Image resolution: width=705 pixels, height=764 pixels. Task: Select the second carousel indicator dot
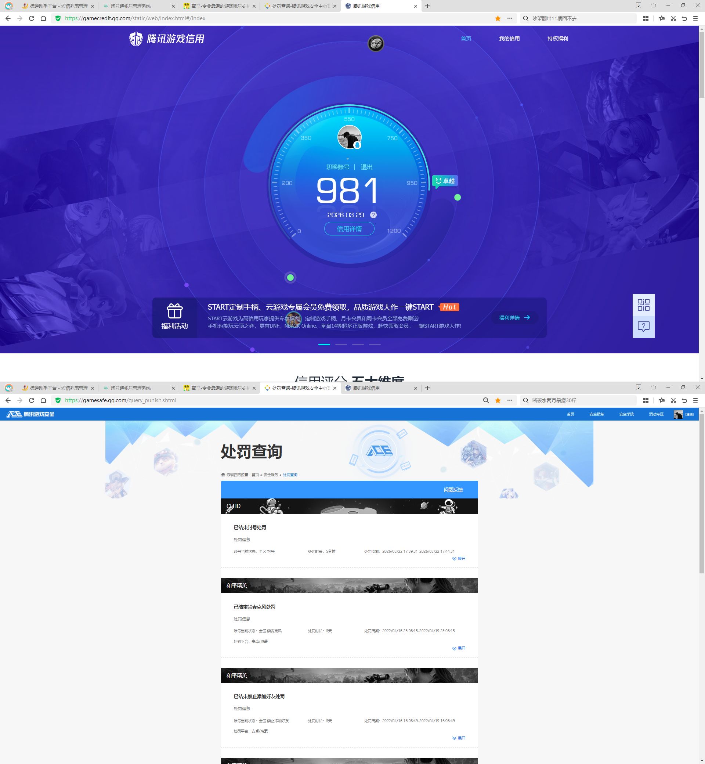(341, 344)
